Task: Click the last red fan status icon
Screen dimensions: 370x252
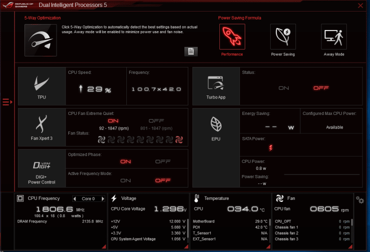Action: (x=179, y=140)
